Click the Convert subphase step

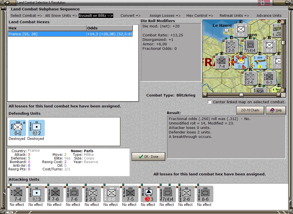[x=131, y=16]
